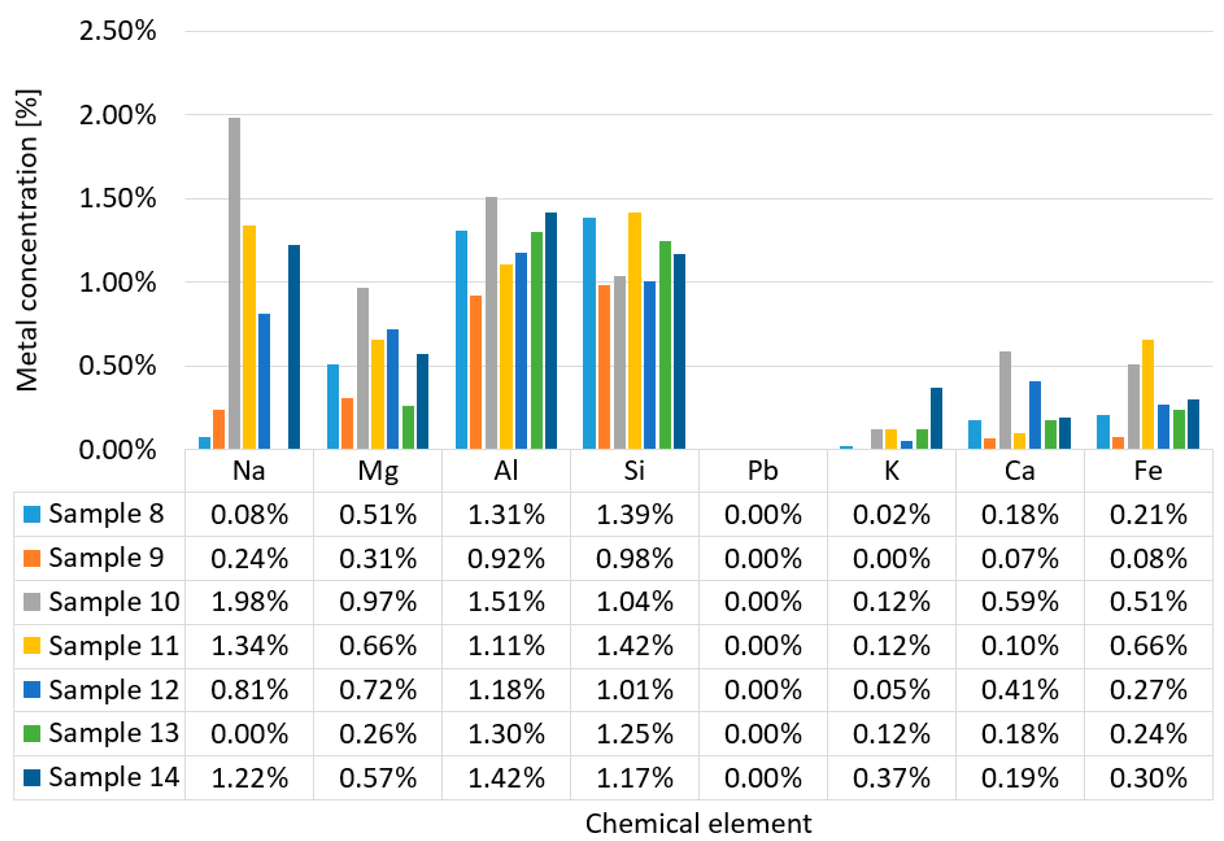Click the Sample 14 dark blue legend swatch

(32, 778)
